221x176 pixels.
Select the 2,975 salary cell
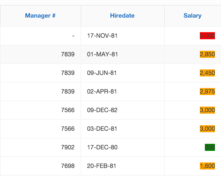207,92
